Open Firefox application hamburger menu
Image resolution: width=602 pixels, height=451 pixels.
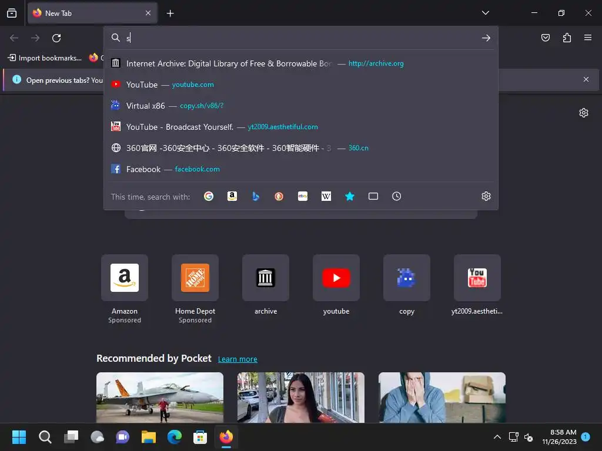(x=588, y=38)
